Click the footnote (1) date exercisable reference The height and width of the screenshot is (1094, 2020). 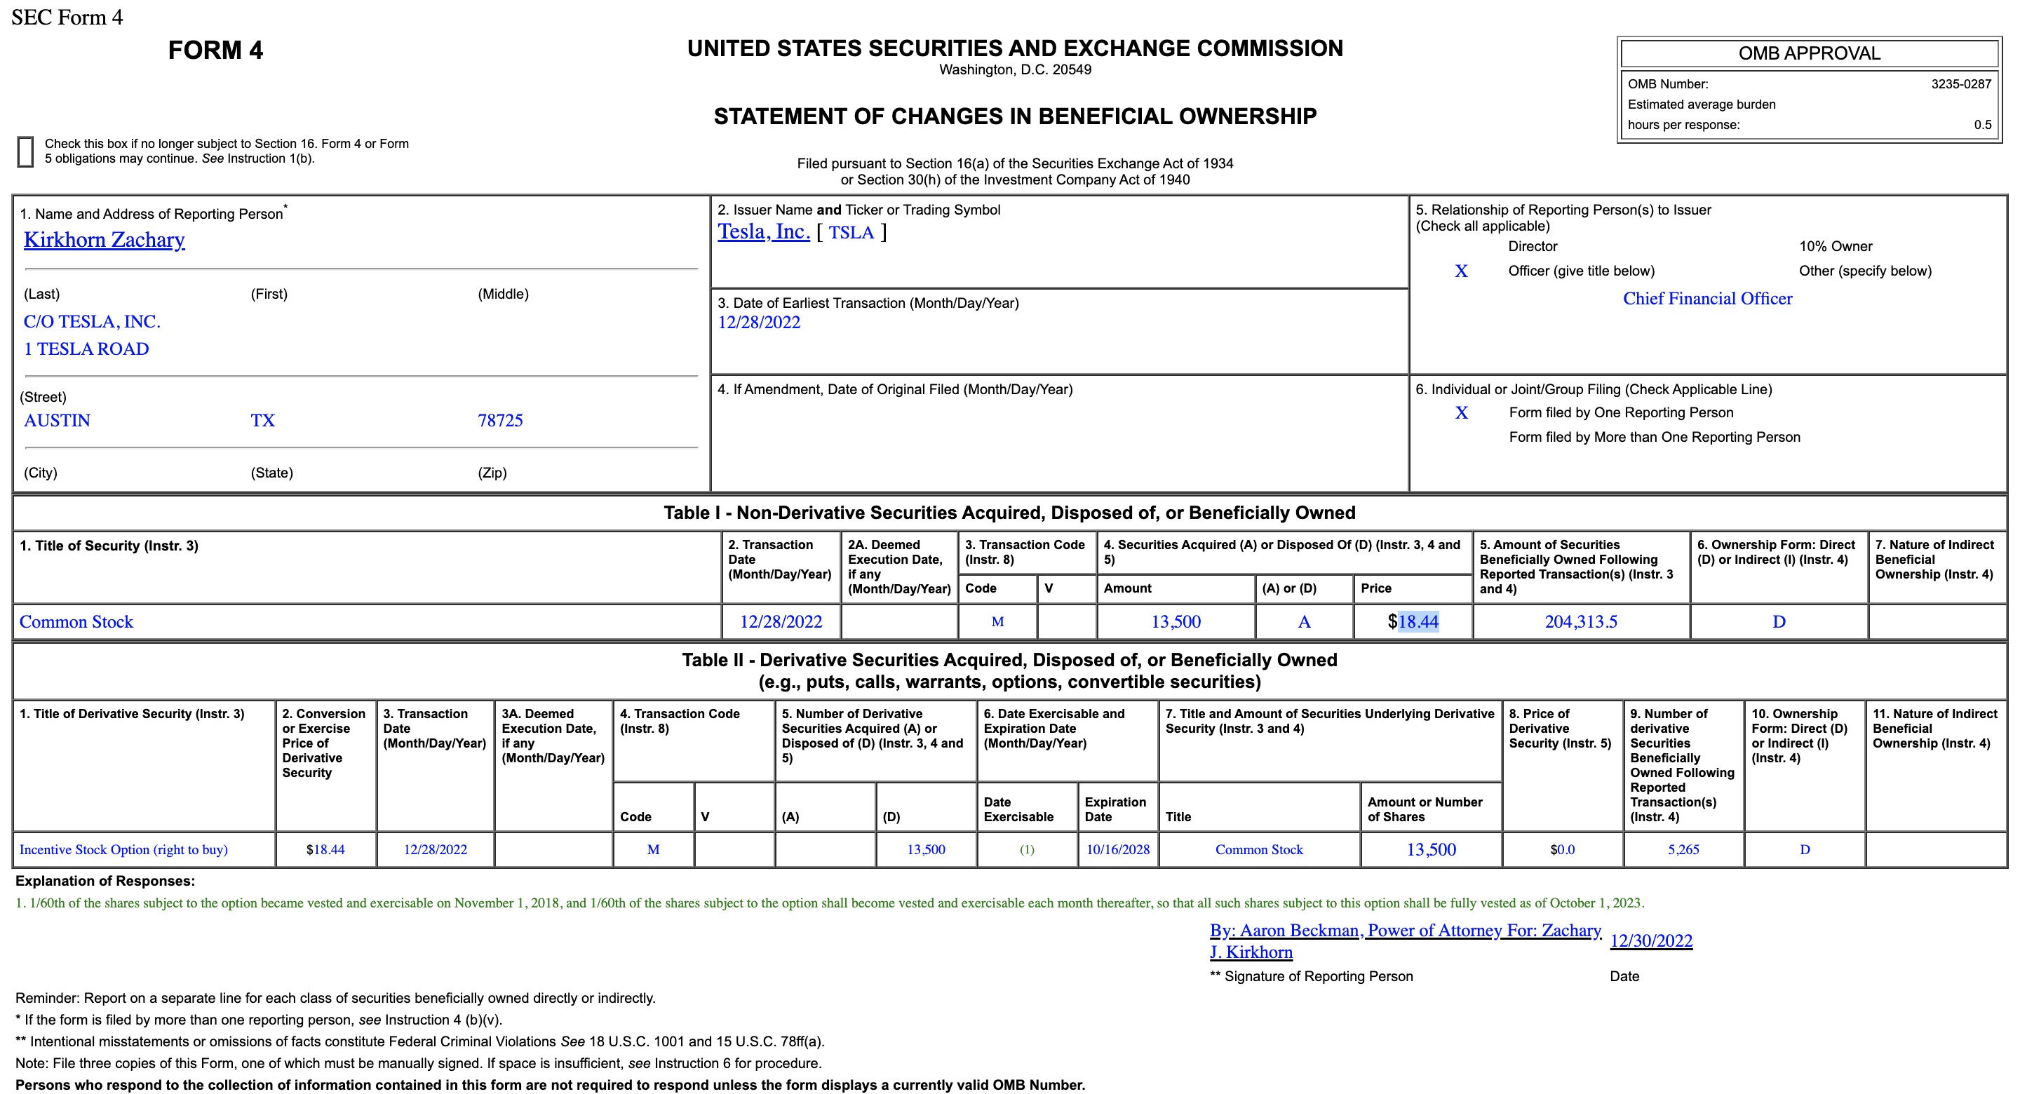[x=1028, y=850]
